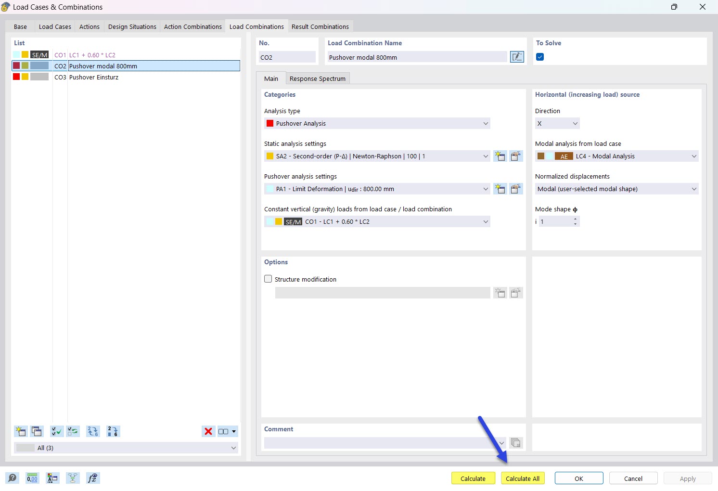The width and height of the screenshot is (718, 491).
Task: Create a new load combination in the list
Action: pos(20,431)
